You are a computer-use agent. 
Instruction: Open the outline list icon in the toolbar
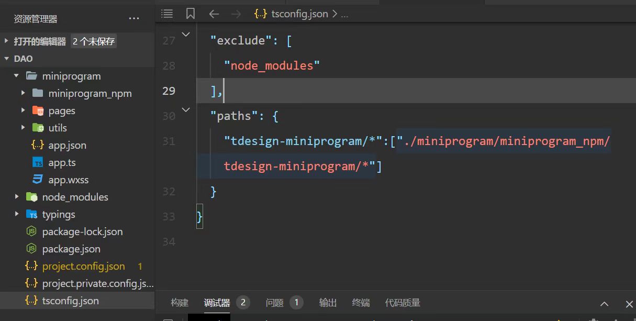[166, 14]
